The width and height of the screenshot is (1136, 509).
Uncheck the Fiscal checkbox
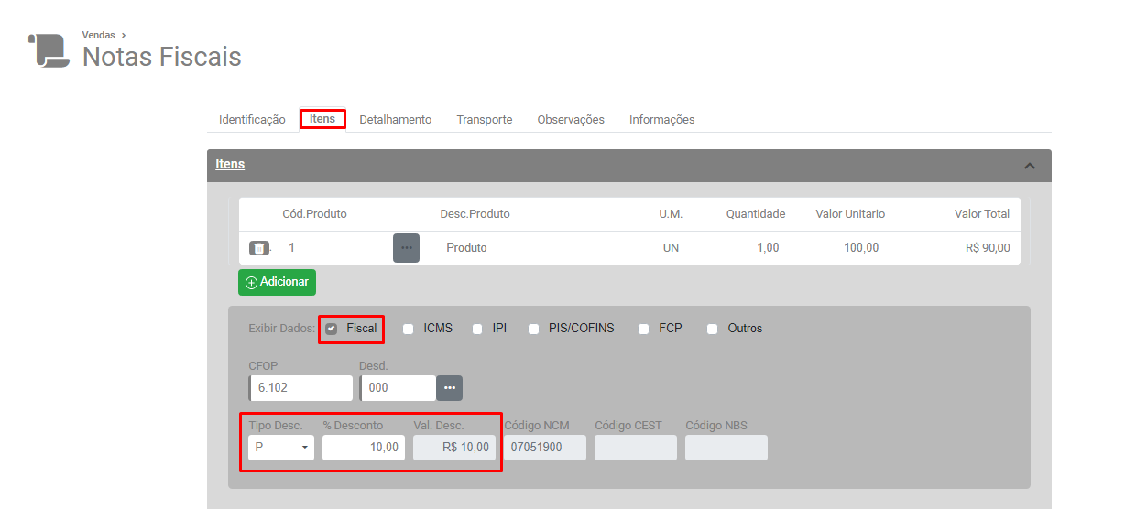[332, 329]
